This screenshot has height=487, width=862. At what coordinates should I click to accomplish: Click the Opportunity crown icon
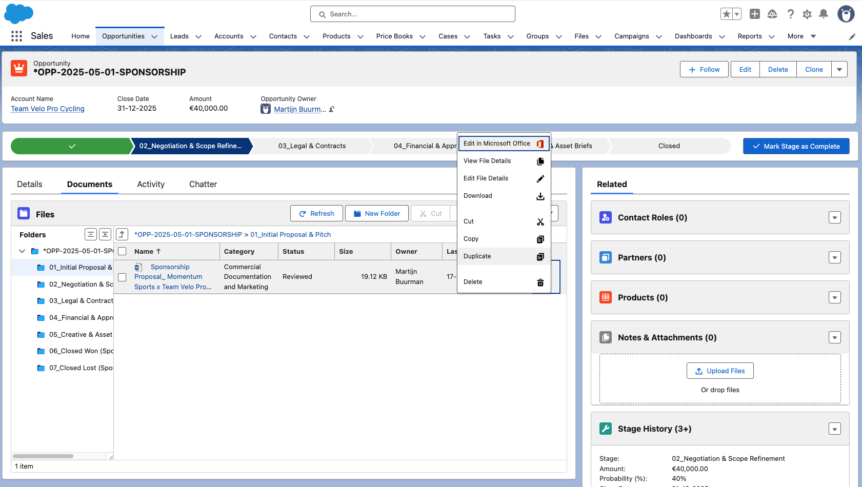19,68
